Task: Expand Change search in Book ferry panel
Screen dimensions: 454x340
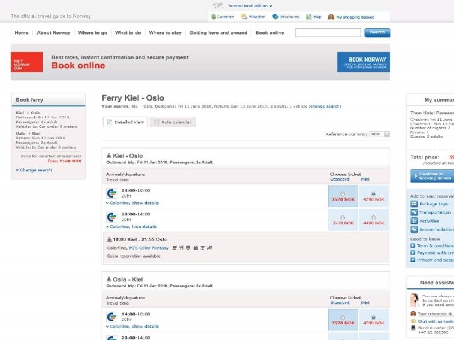Action: pyautogui.click(x=34, y=170)
